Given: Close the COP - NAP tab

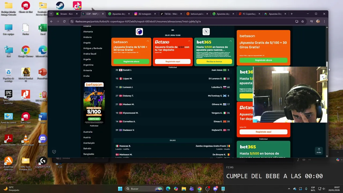Looking at the screenshot, I should coord(103,14).
